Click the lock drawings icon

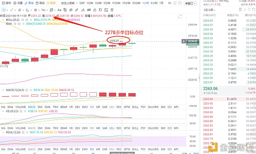point(95,10)
